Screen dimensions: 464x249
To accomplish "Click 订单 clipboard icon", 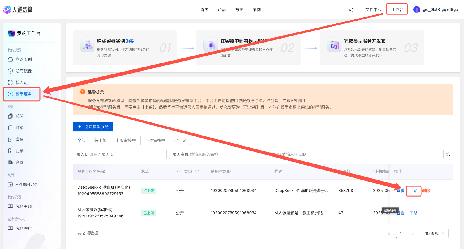I will 10,128.
